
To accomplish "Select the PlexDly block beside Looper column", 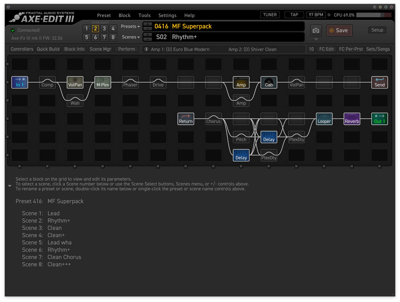I will point(296,137).
